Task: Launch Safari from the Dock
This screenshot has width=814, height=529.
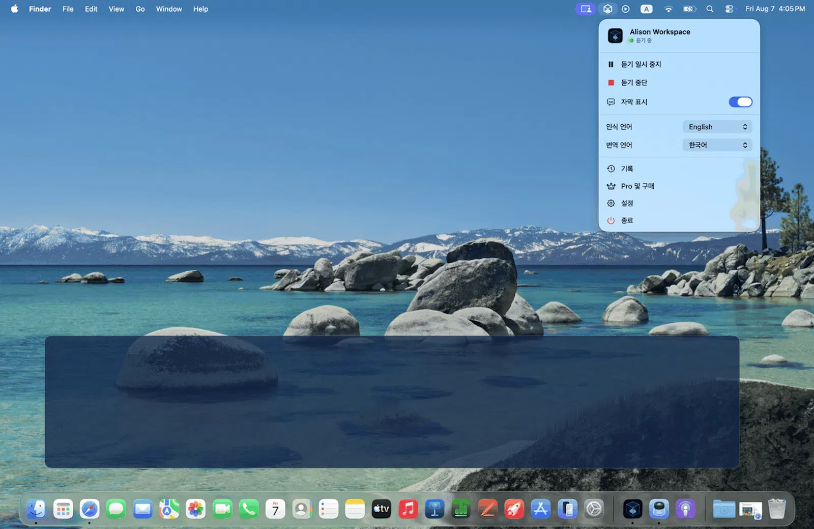Action: (x=90, y=509)
